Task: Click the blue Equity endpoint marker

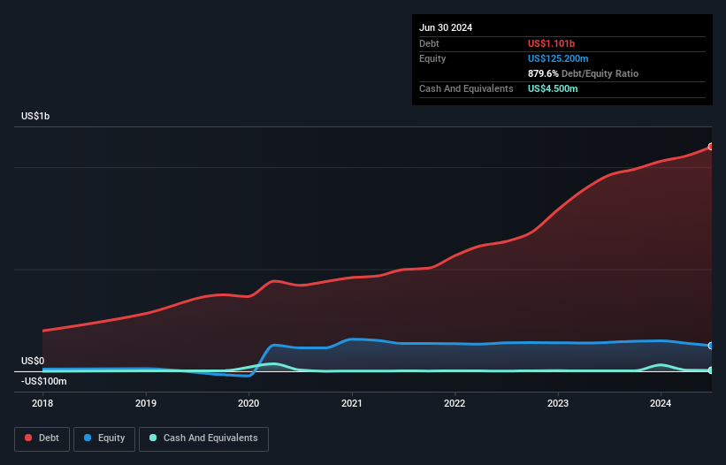Action: (711, 346)
